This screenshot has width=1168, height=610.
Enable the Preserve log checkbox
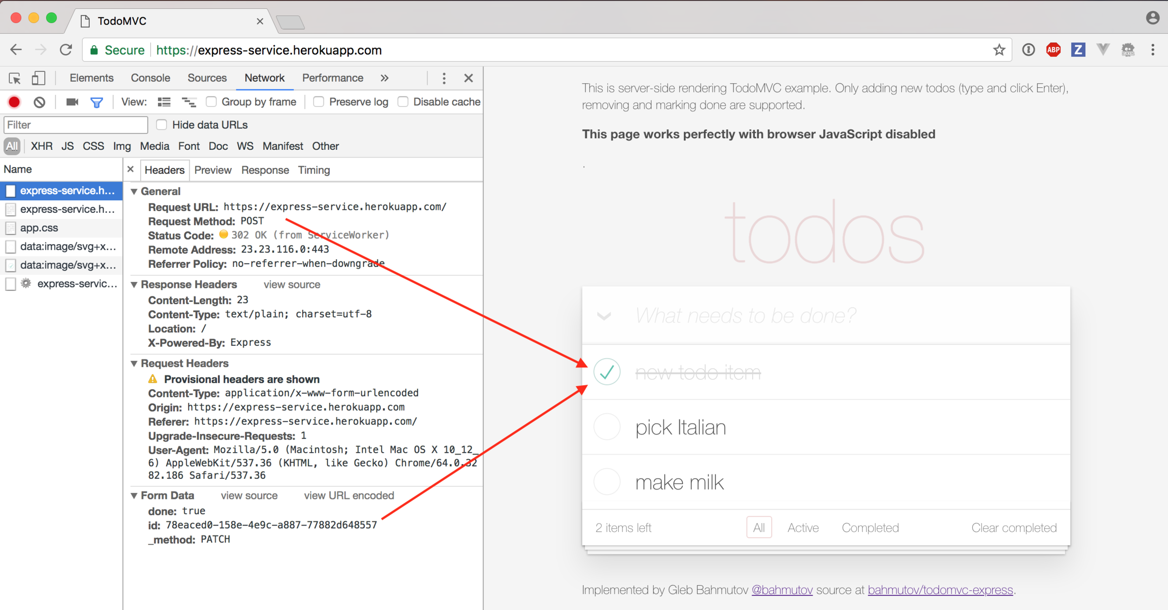(x=319, y=102)
